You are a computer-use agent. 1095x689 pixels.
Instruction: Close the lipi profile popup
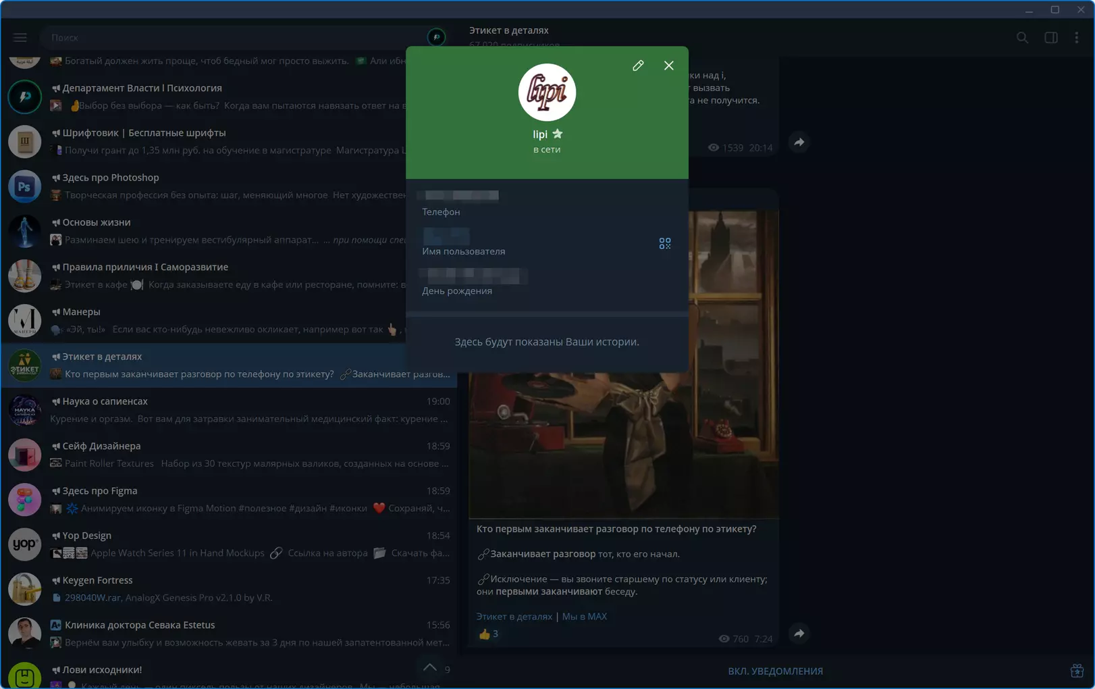point(668,66)
